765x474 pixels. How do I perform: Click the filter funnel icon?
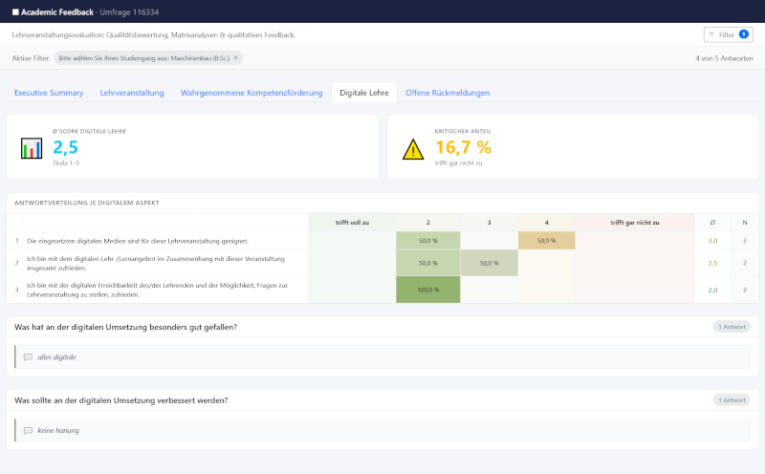pos(711,34)
